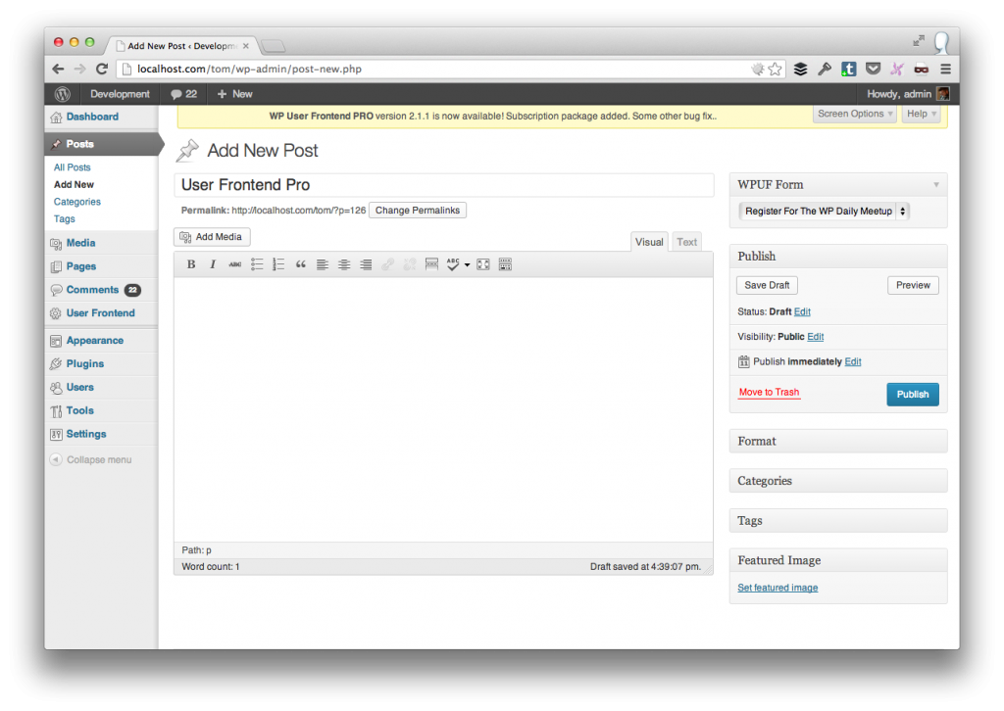
Task: Open the New content menu in admin bar
Action: pyautogui.click(x=234, y=94)
